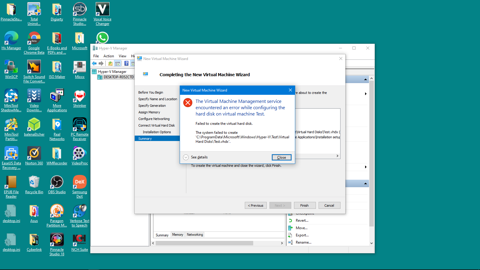Open Google Chrome Beta desktop icon
480x270 pixels.
tap(34, 43)
